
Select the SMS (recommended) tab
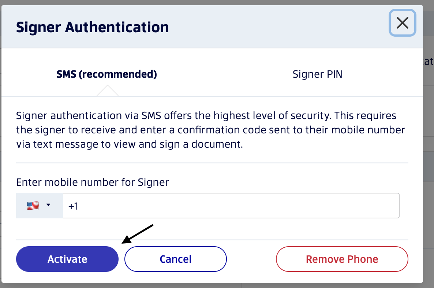[x=106, y=74]
